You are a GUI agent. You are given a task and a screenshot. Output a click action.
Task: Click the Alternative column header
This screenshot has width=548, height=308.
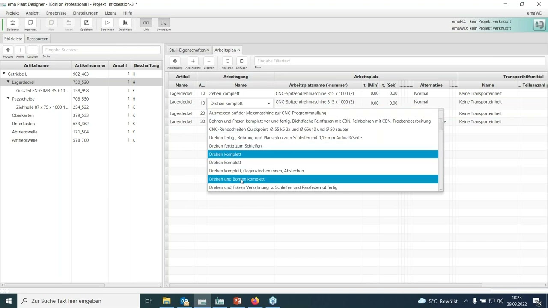[x=431, y=85]
